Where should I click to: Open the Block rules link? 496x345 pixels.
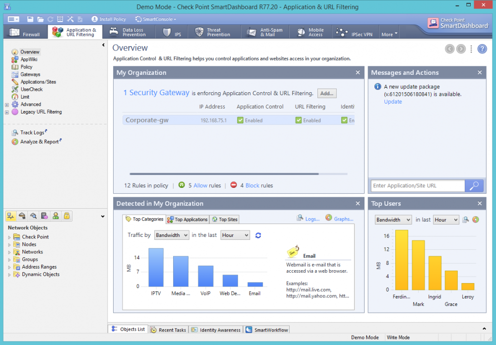click(252, 185)
